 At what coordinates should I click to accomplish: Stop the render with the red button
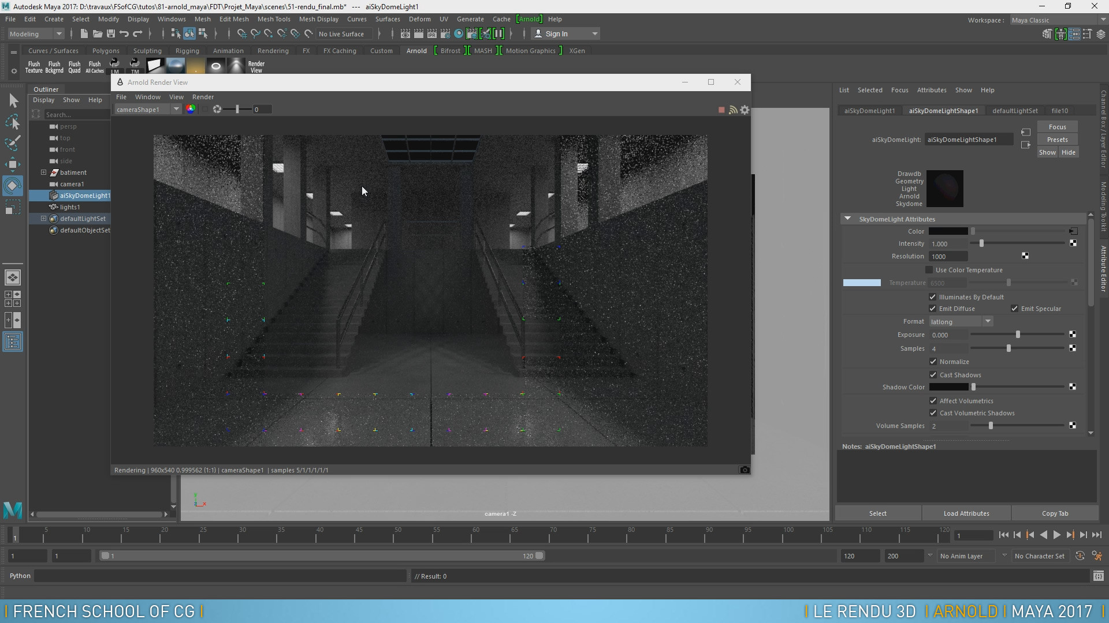tap(721, 110)
